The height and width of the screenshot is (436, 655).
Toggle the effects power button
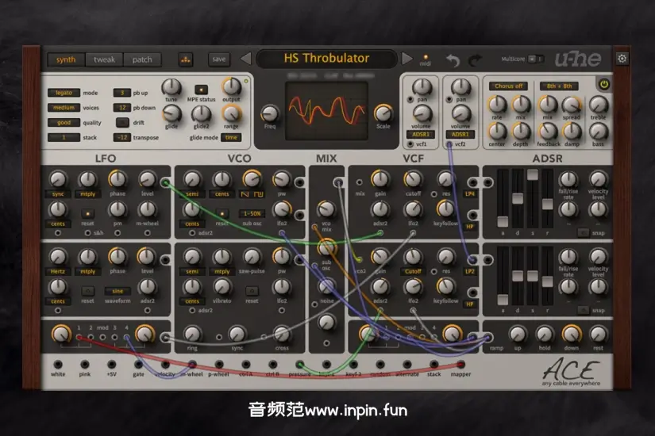tap(604, 85)
